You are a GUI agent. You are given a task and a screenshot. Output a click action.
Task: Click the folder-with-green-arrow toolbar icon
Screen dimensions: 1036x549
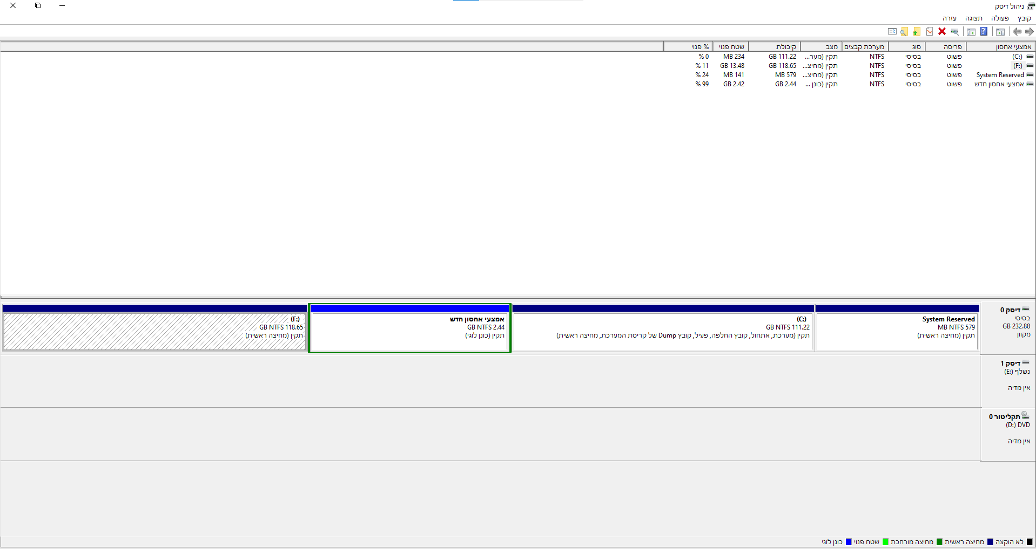917,32
